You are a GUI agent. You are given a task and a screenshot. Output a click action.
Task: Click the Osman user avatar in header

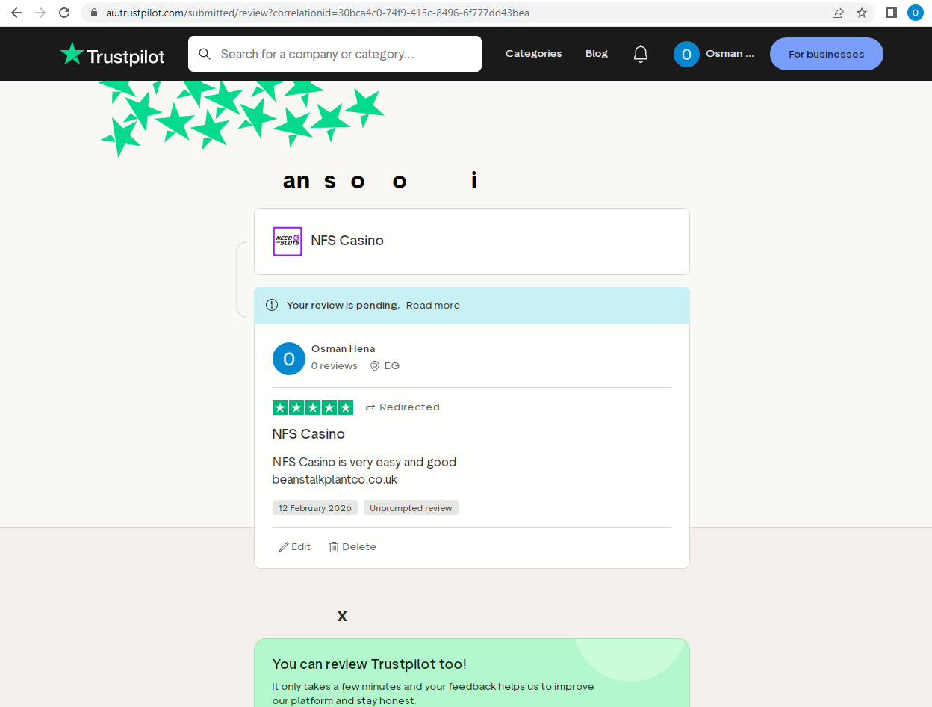pos(686,54)
